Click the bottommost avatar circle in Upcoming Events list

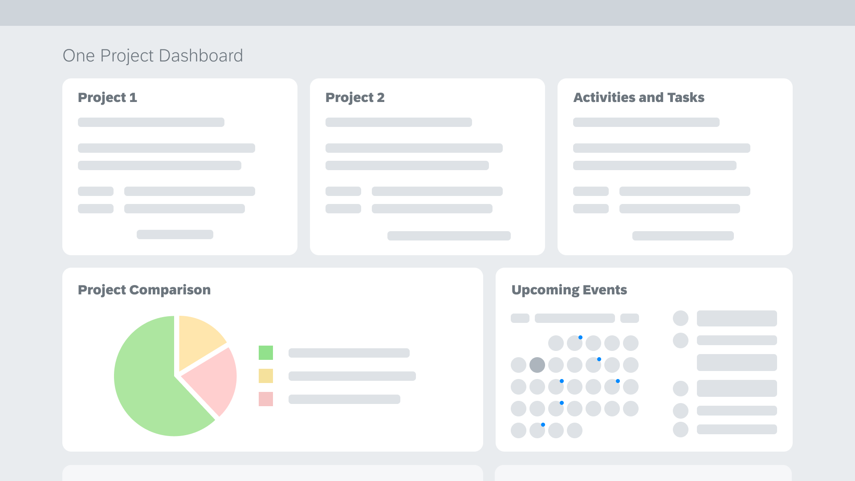(680, 430)
